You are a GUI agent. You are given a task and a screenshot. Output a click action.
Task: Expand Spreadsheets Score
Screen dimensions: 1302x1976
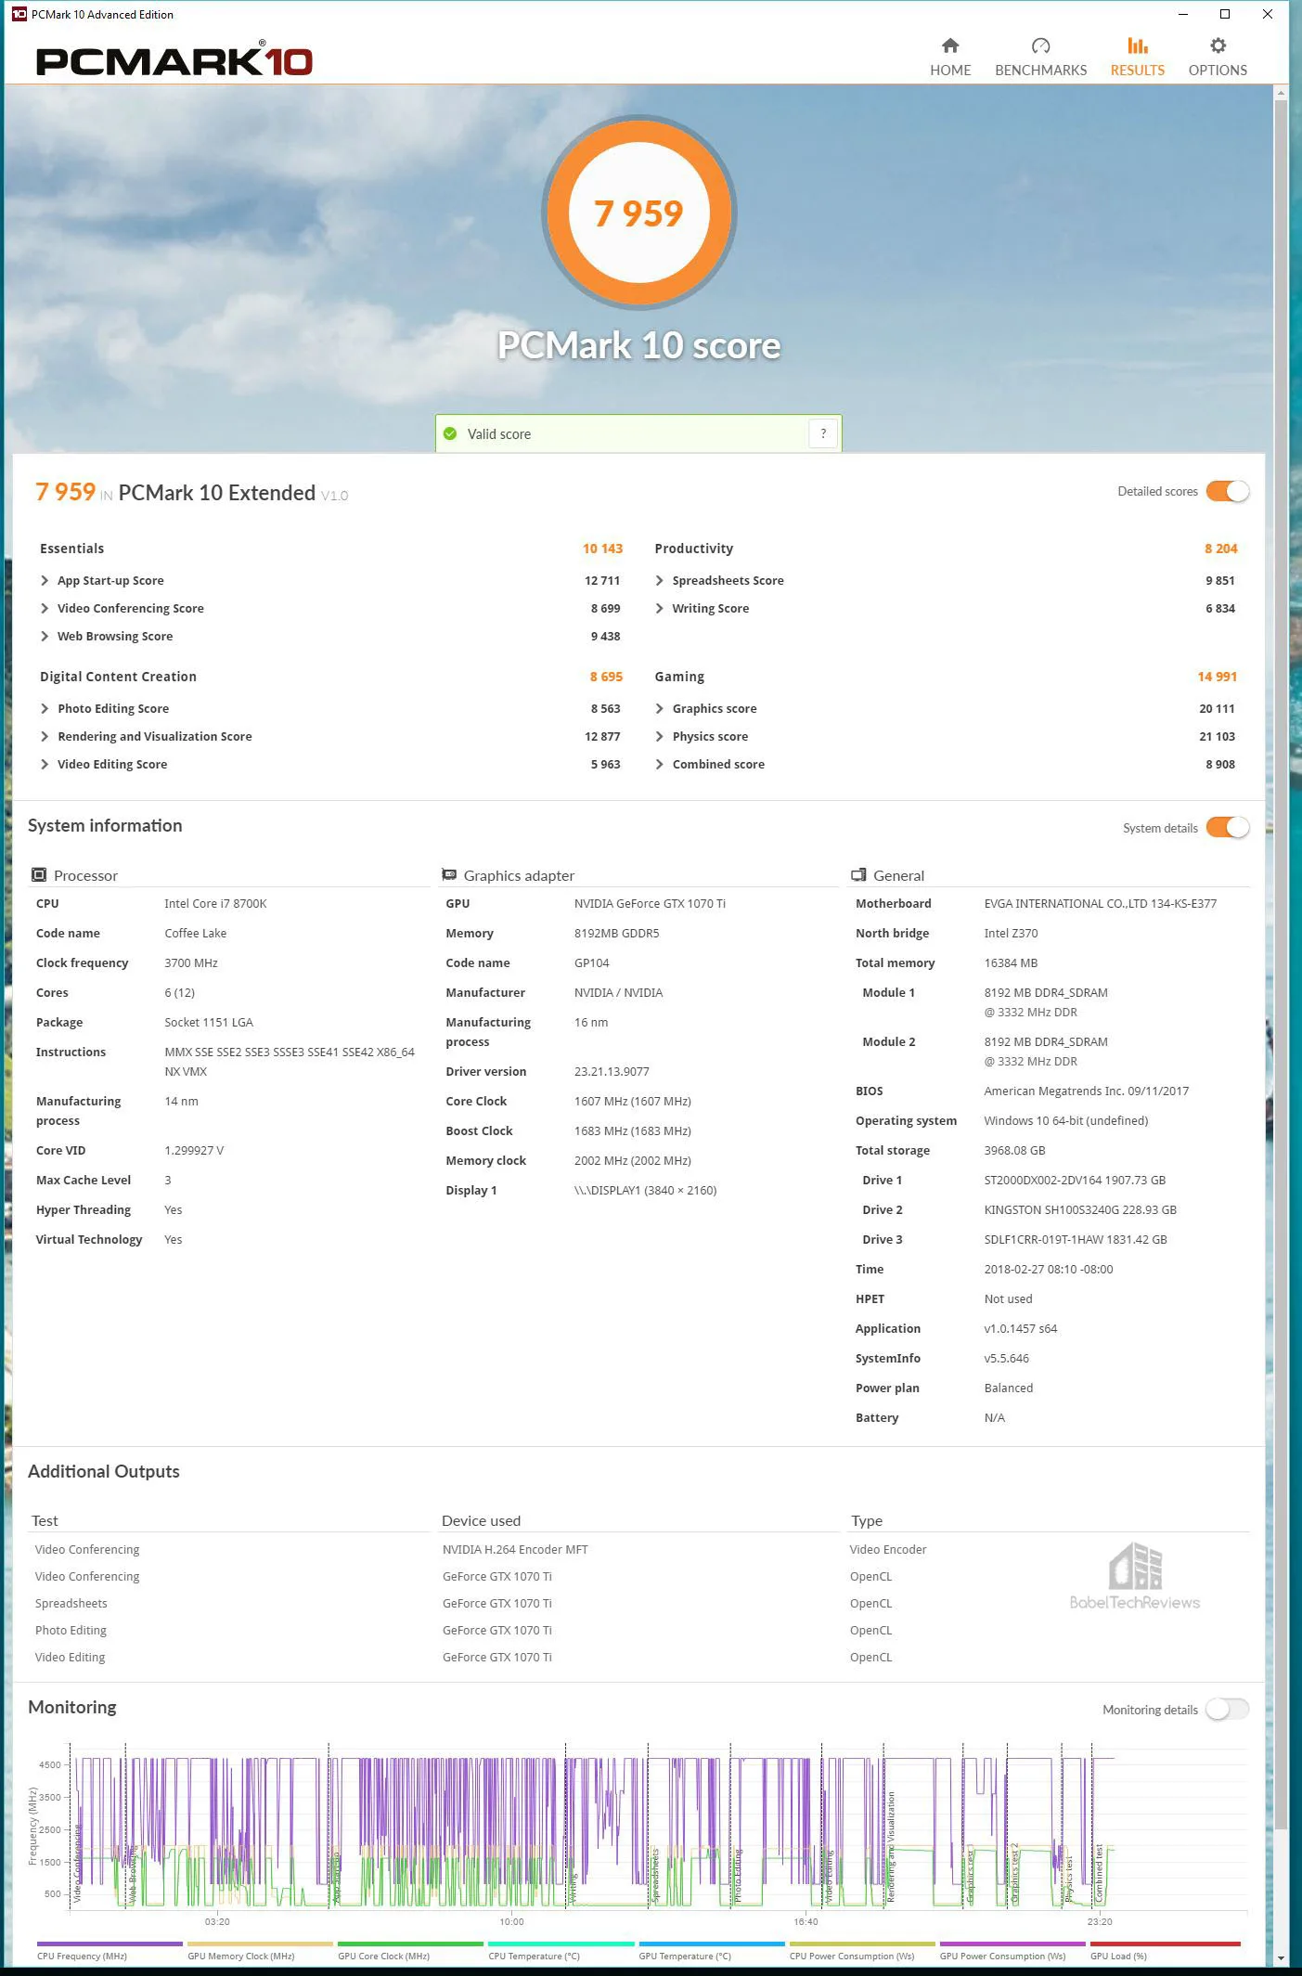(659, 580)
